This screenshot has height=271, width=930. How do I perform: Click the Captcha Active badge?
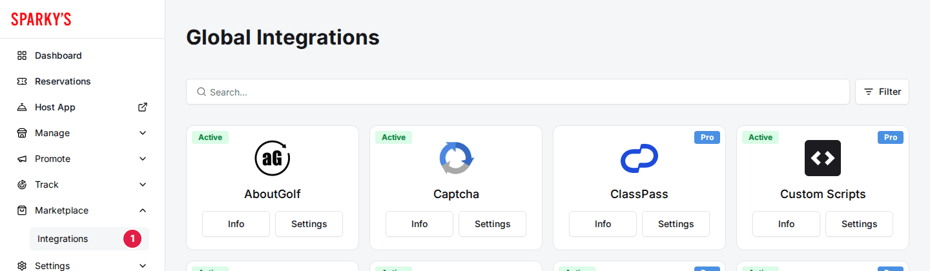point(393,137)
